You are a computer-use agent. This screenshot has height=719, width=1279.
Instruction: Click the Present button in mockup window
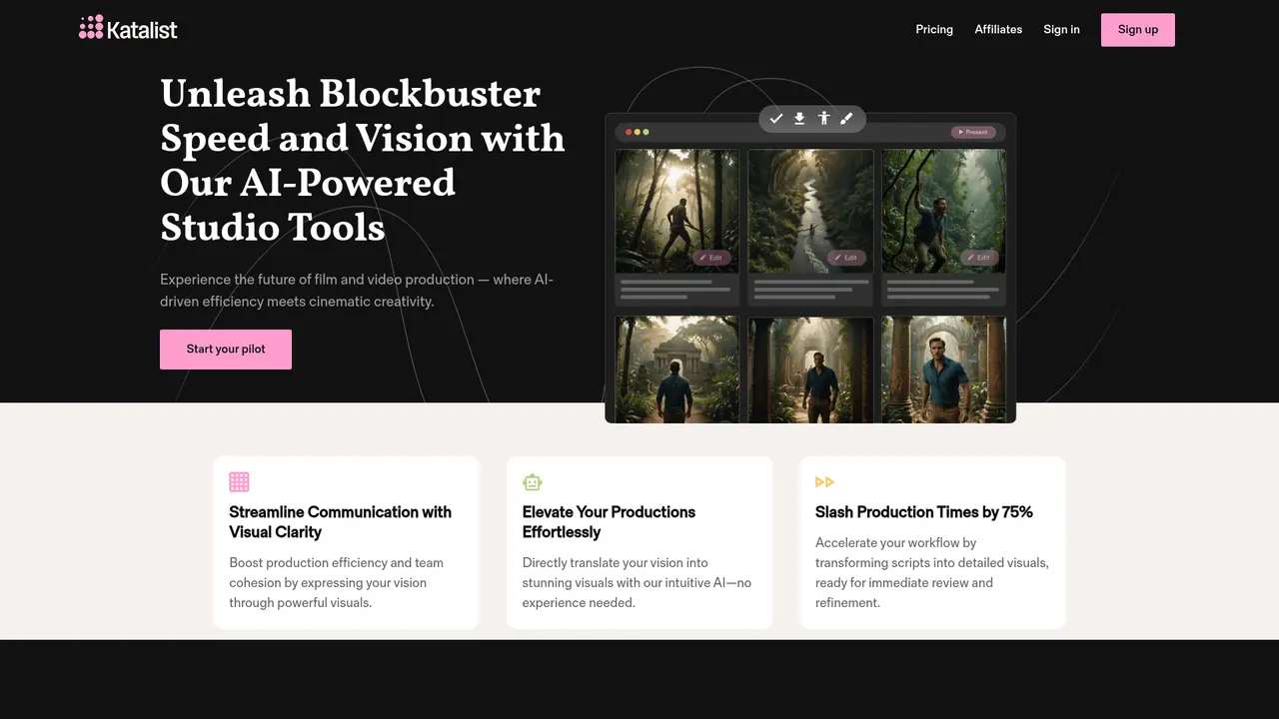click(972, 132)
